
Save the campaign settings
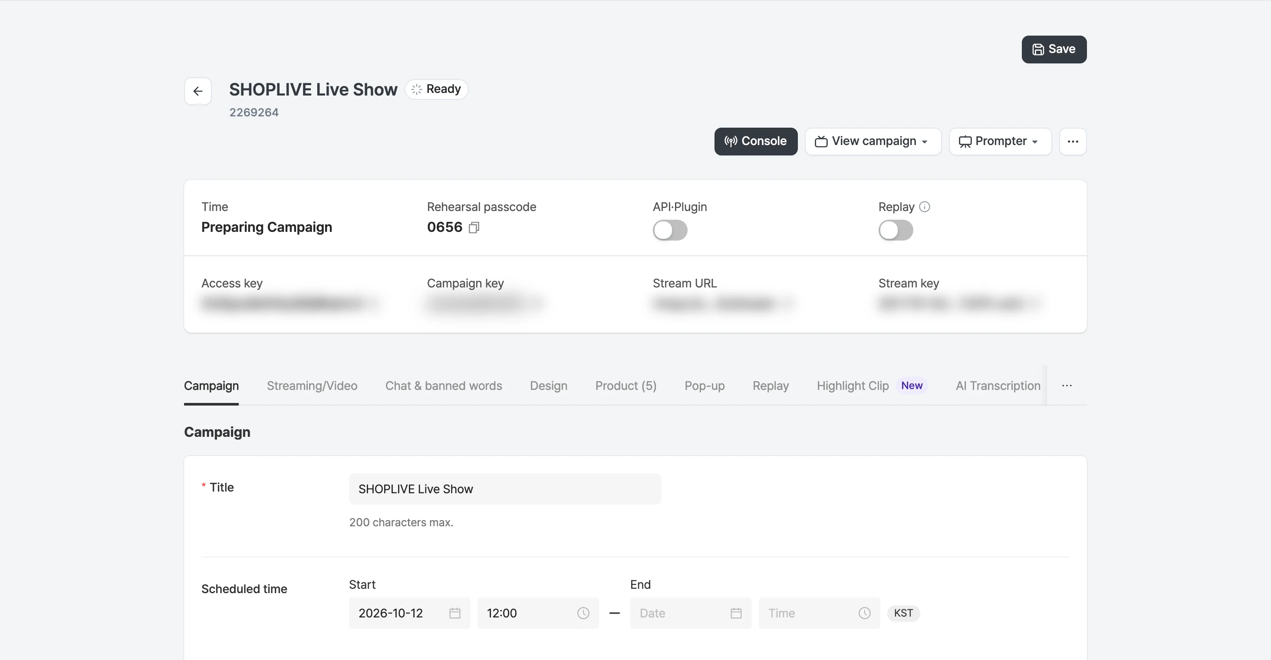coord(1054,49)
